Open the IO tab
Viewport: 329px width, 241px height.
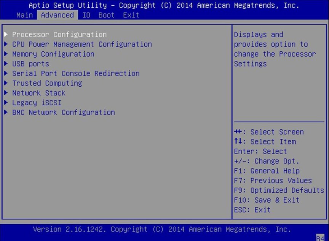(86, 15)
